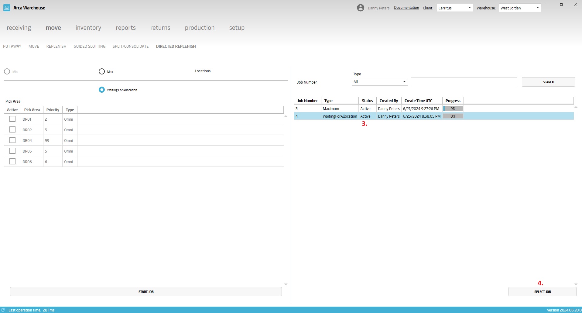Click the START JOB button
This screenshot has width=582, height=313.
coord(146,291)
